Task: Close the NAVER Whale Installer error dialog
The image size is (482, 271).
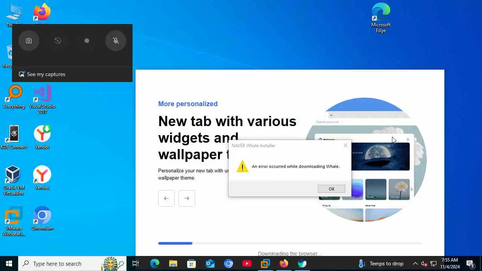Action: coord(346,145)
